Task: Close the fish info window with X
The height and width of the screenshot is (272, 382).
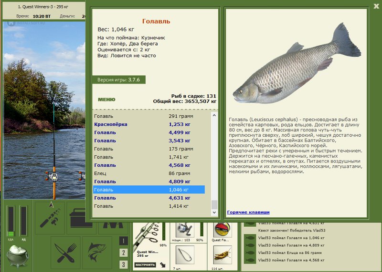Action: pyautogui.click(x=376, y=6)
